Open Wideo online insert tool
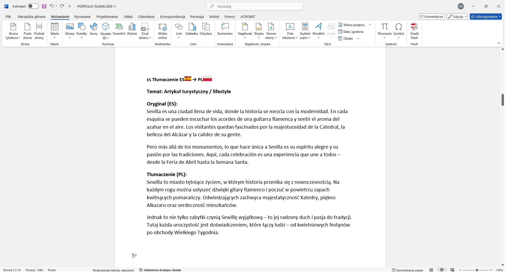This screenshot has width=505, height=273. (x=163, y=31)
